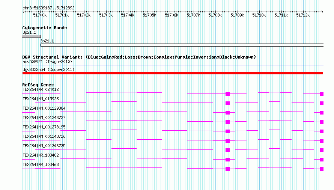
Task: Click the 51700k ruler tick label
Action: (x=40, y=15)
